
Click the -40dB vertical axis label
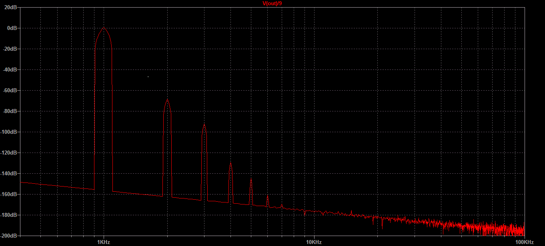pos(10,69)
